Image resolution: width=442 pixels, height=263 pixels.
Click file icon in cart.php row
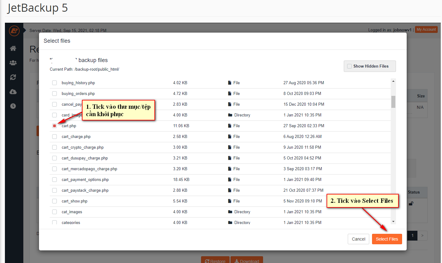[x=230, y=126]
